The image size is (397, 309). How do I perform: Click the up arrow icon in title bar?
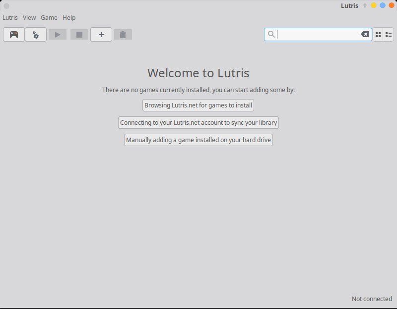365,5
